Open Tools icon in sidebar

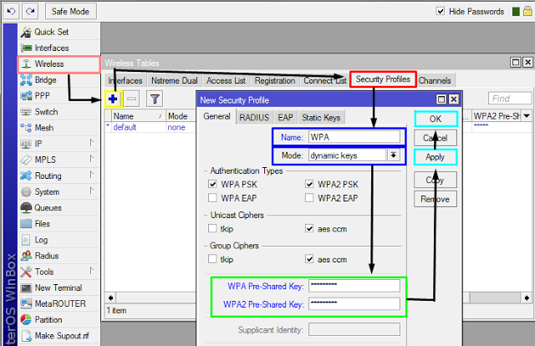(x=26, y=272)
